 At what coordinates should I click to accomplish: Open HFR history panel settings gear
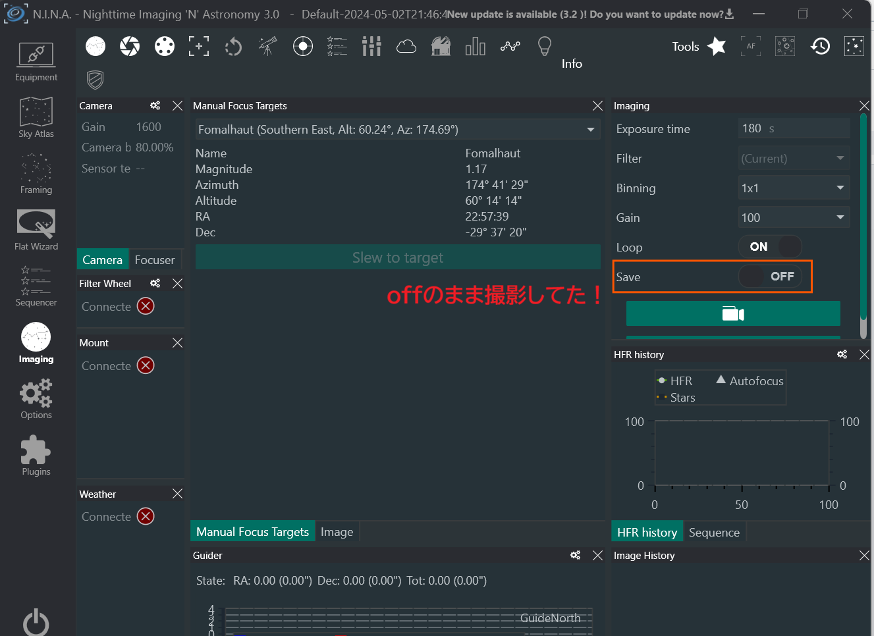pos(842,354)
